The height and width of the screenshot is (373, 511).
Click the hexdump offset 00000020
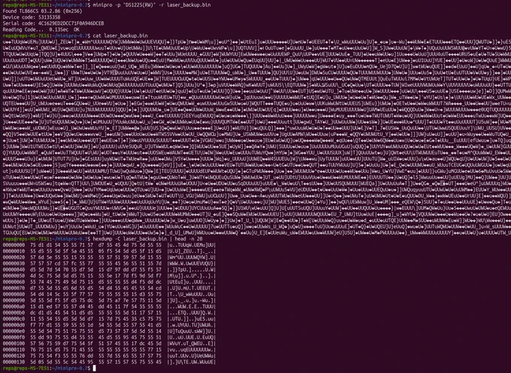point(14,258)
